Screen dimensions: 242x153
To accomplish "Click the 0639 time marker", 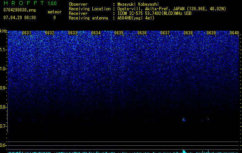I will [x=211, y=33].
